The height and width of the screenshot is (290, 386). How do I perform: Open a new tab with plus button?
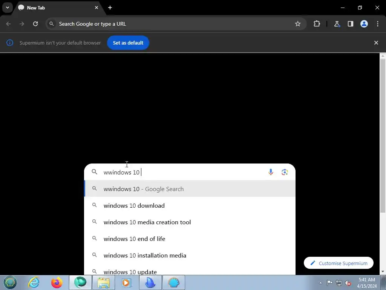[x=110, y=8]
